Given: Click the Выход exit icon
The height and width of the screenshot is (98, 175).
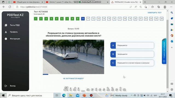Looking at the screenshot, I should click(6, 86).
